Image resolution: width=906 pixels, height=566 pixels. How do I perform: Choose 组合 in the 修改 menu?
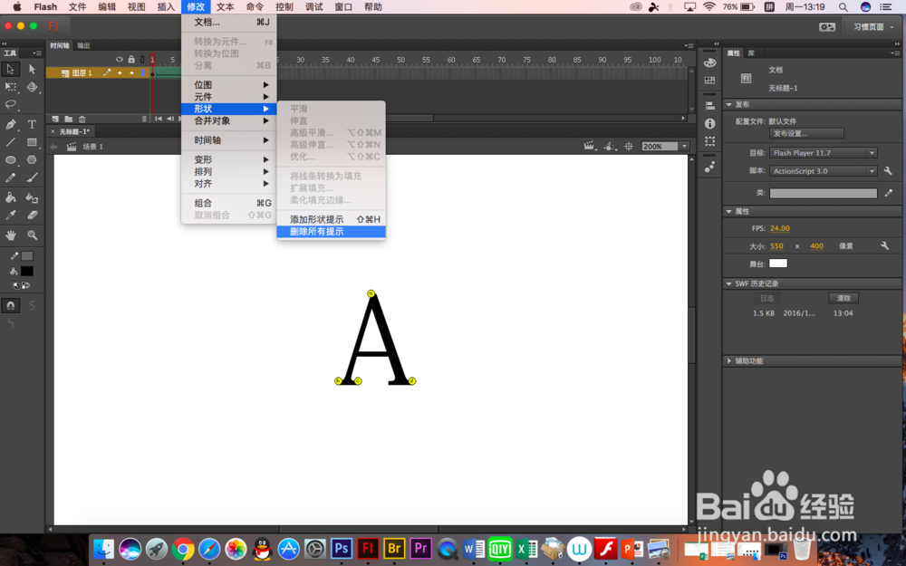click(229, 203)
